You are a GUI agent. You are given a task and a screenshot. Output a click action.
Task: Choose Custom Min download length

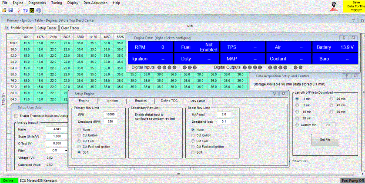[297, 125]
